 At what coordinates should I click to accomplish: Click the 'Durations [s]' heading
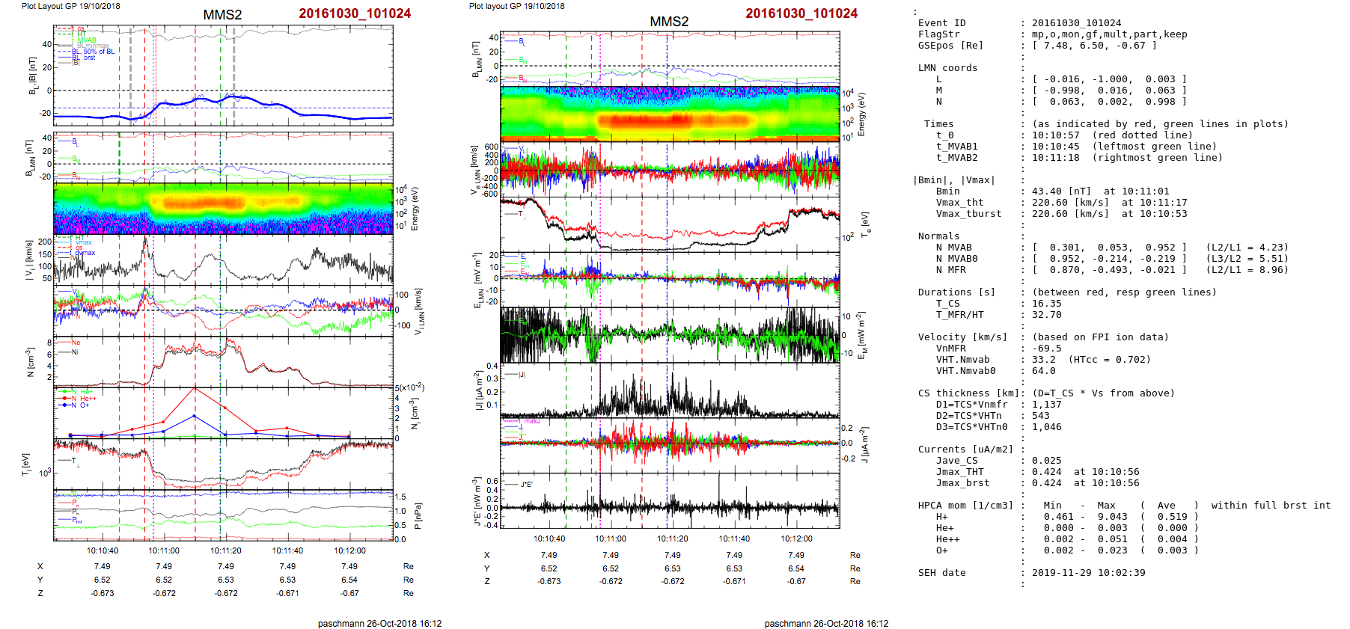point(956,292)
